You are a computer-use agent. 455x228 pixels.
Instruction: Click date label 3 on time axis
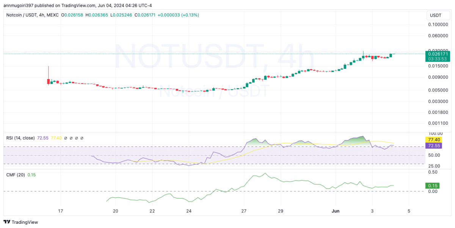(372, 211)
